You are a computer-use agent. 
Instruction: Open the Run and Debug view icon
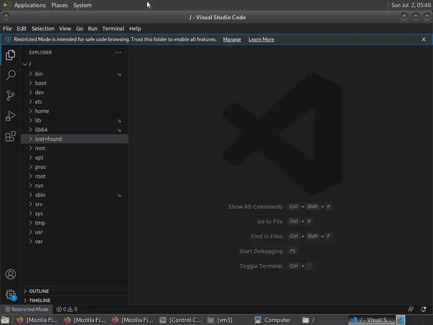10,116
